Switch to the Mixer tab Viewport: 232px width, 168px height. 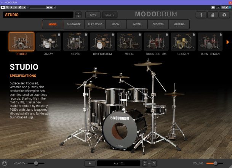pos(137,24)
